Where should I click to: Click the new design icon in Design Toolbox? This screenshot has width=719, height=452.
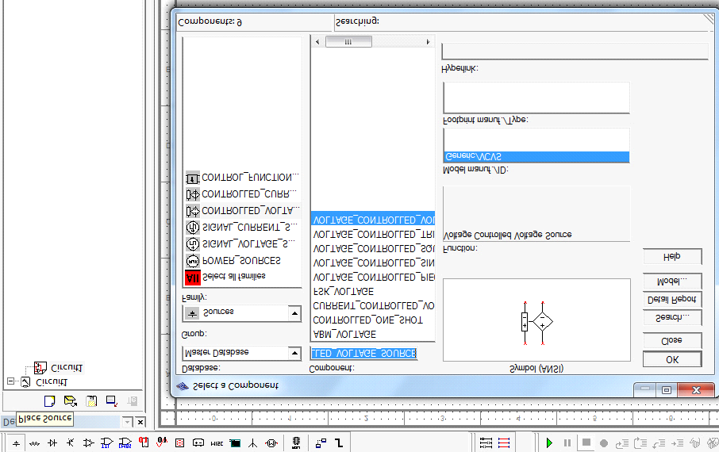(x=49, y=401)
